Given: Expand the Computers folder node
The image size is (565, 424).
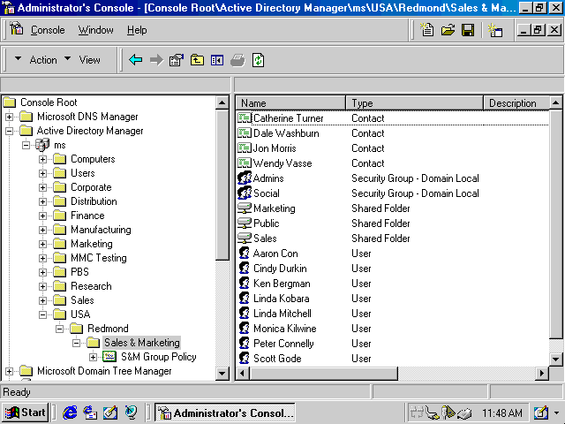Looking at the screenshot, I should pyautogui.click(x=43, y=159).
